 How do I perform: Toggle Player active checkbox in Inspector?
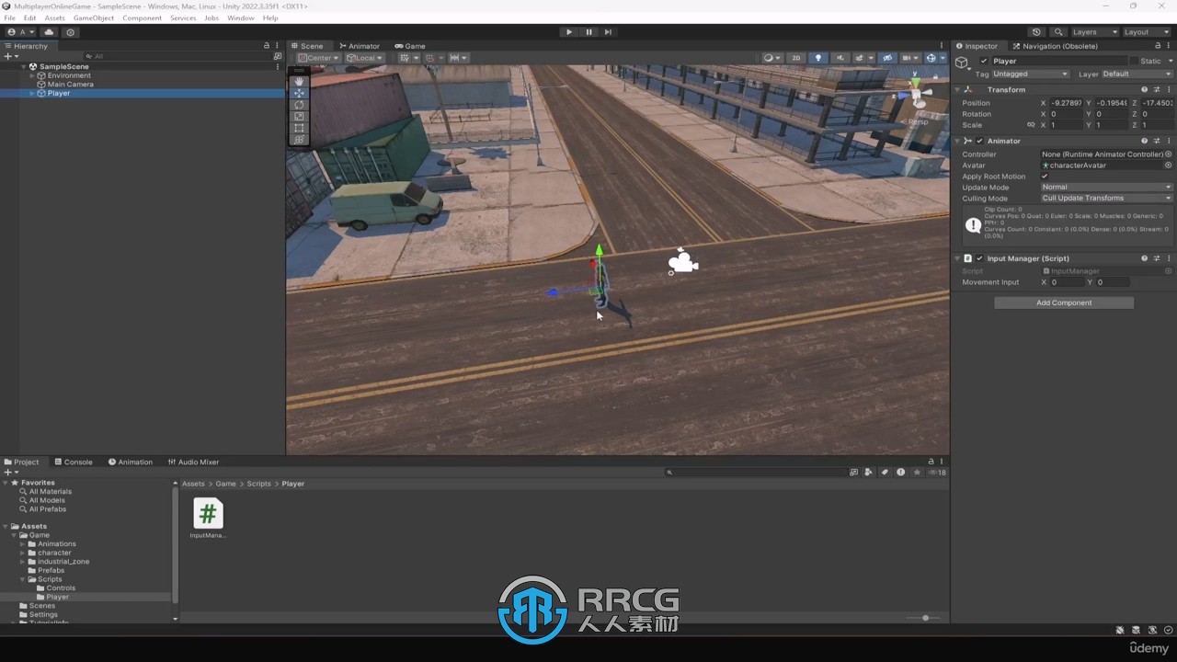pos(984,62)
